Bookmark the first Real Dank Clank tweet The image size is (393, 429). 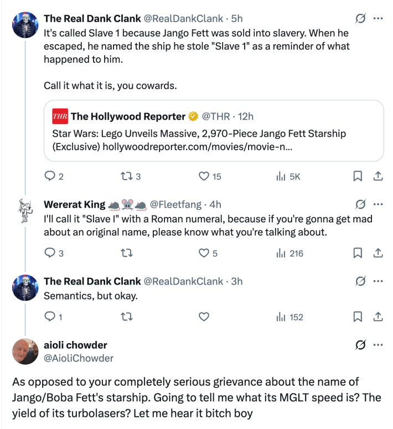358,177
